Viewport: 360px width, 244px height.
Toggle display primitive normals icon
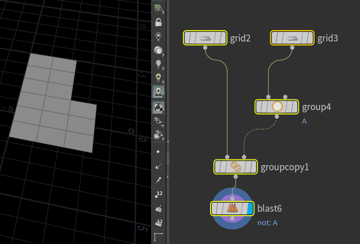coord(158,209)
